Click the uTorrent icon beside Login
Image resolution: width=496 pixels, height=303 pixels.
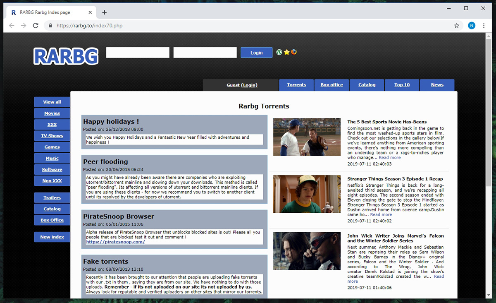[x=279, y=52]
